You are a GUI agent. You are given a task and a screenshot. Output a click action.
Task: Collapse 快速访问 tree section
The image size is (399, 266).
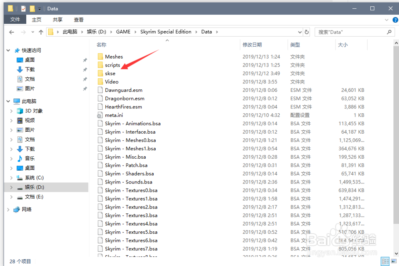8,50
